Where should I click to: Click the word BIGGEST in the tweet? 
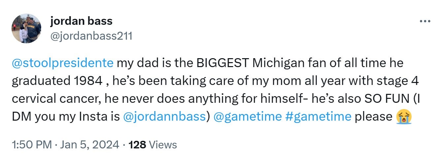click(222, 63)
